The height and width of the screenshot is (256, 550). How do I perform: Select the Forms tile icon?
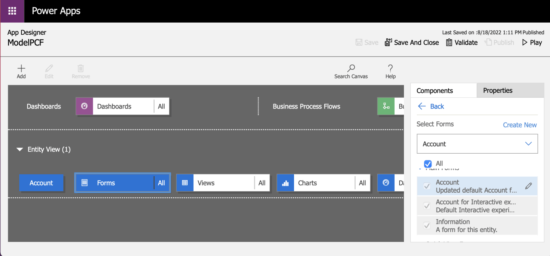(85, 183)
